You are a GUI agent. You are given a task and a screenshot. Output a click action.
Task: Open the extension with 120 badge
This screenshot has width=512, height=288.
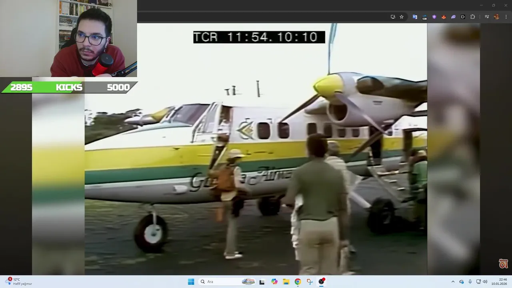point(424,17)
